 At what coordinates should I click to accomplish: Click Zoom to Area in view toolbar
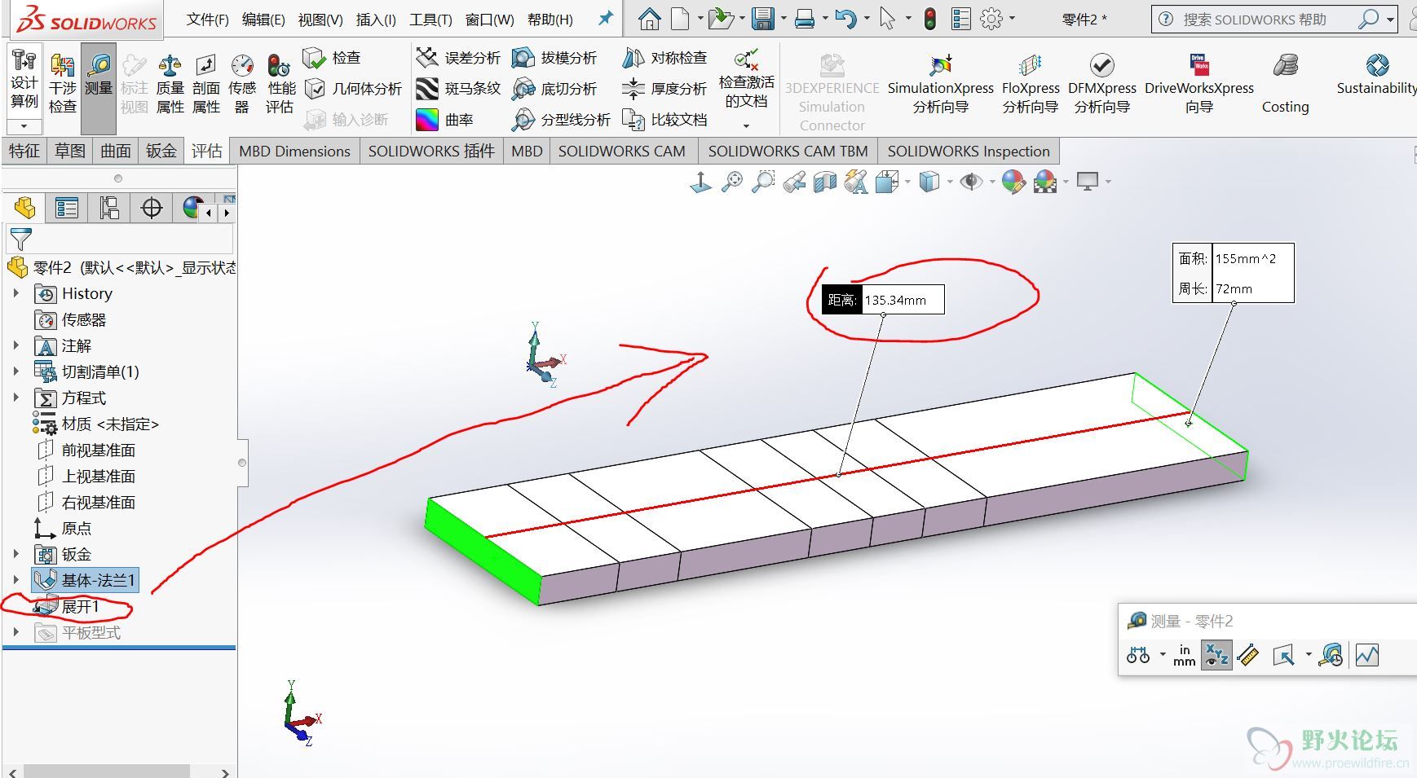pyautogui.click(x=763, y=182)
